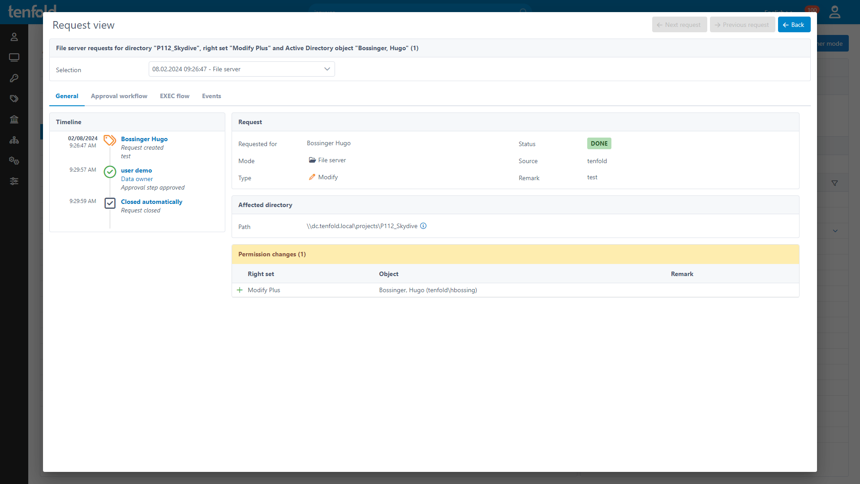Open the key icon in sidebar
Viewport: 860px width, 484px height.
click(x=14, y=78)
